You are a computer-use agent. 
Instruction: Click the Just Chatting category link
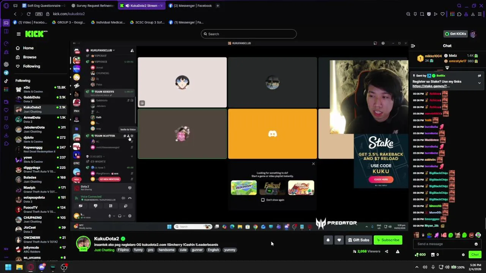tap(104, 250)
